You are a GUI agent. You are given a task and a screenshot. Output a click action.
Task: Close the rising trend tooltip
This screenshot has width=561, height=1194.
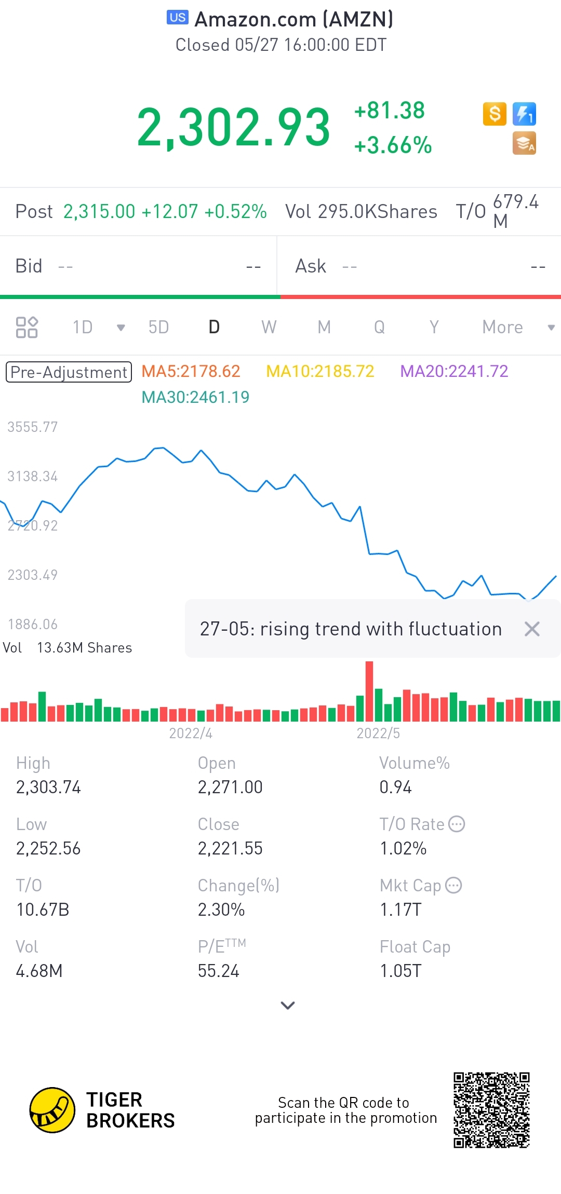(532, 629)
